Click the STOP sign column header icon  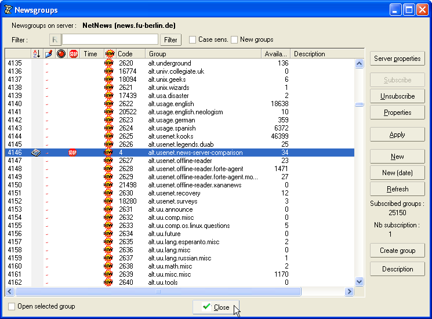click(73, 54)
